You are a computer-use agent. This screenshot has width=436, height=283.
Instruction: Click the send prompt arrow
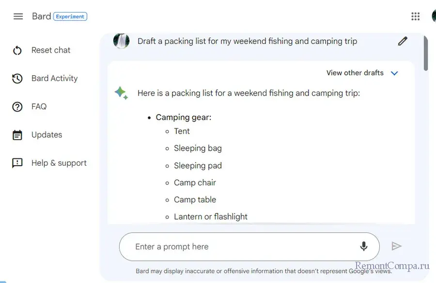pos(396,246)
